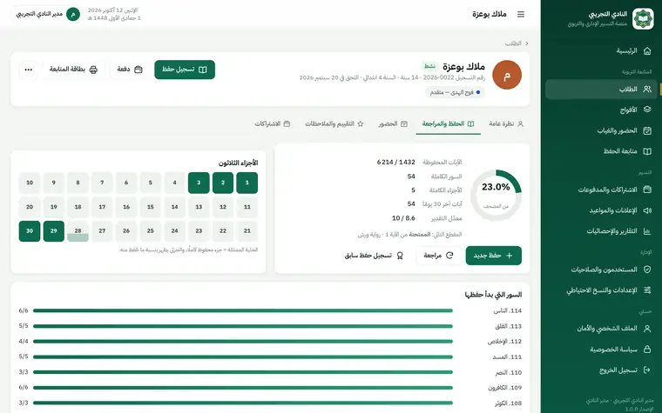
Task: Click surah name 110. النصر
Action: tap(509, 372)
